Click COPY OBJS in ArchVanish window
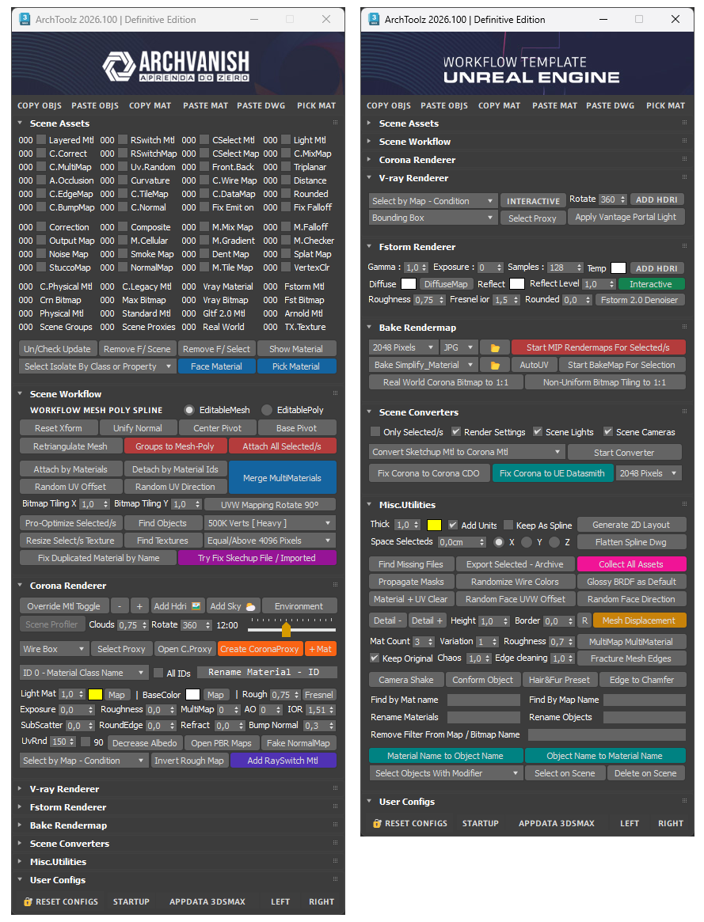The image size is (704, 922). click(40, 106)
